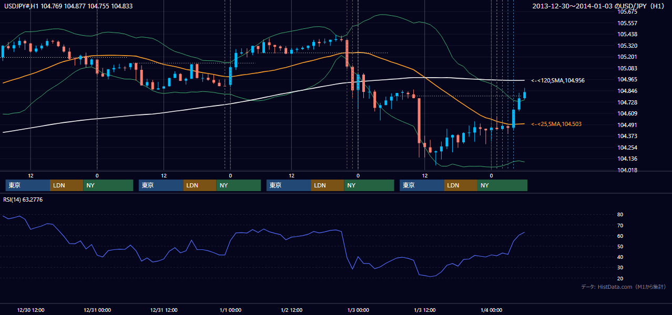Click price axis value 105.201
The image size is (672, 315).
627,57
